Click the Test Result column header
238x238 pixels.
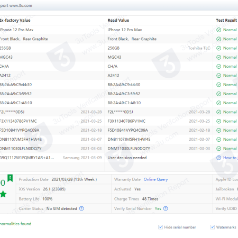[x=226, y=21]
